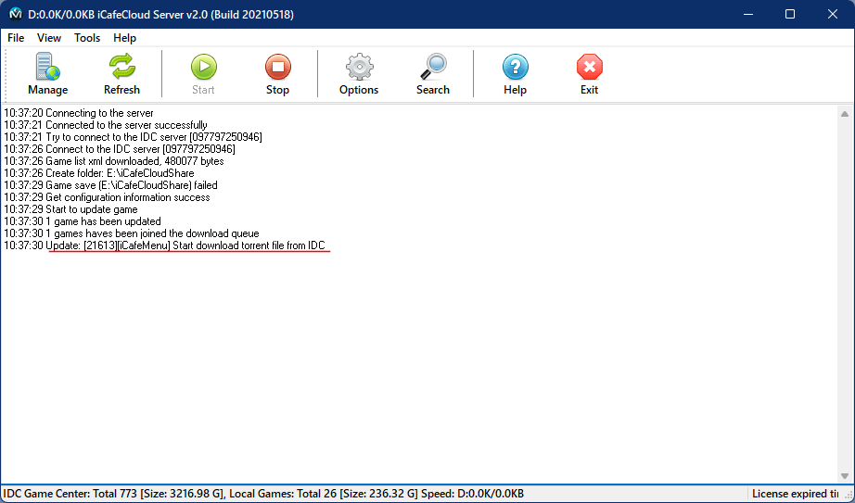
Task: Expand the Tools menu
Action: tap(87, 38)
